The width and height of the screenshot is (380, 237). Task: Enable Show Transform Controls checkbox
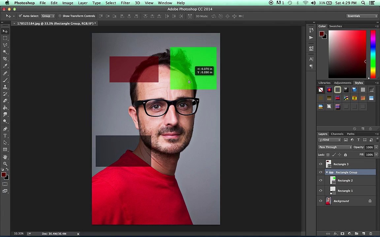coord(60,16)
